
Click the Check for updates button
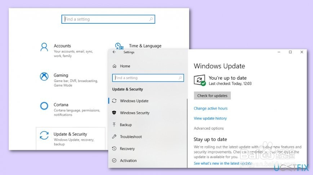212,96
